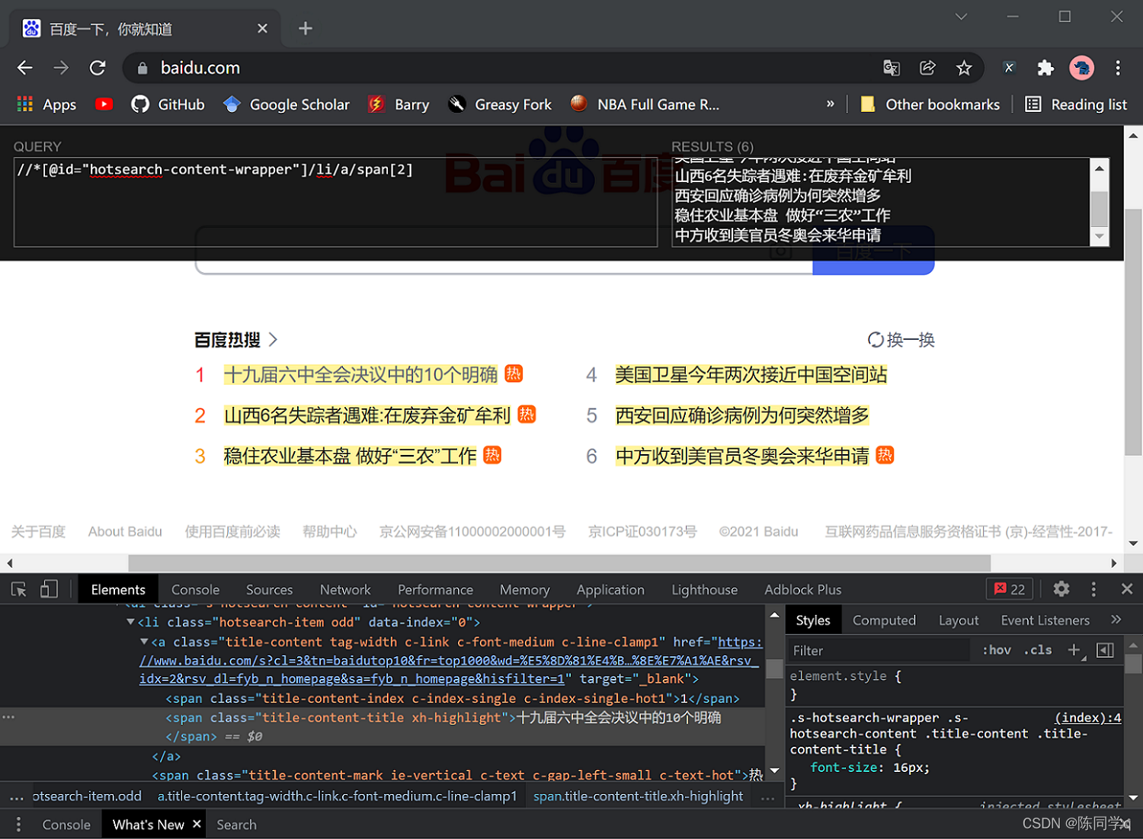Open the Lighthouse panel tab
Screen dimensions: 1143x839
coord(704,589)
